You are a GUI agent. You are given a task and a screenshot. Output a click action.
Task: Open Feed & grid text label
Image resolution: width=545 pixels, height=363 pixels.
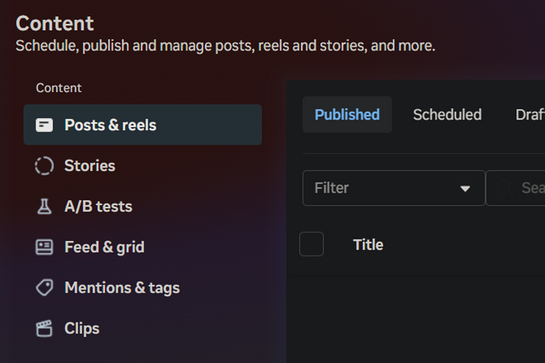click(x=104, y=247)
